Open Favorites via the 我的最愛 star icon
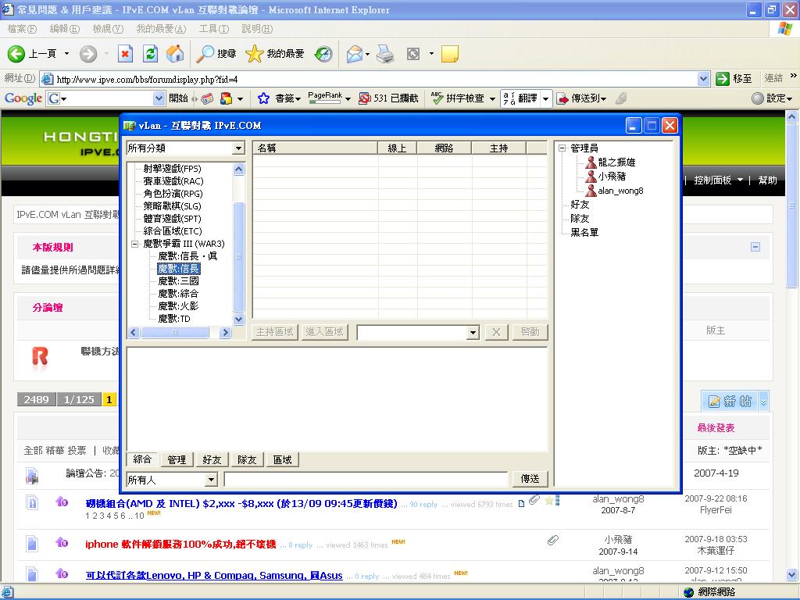This screenshot has height=600, width=800. pyautogui.click(x=255, y=54)
